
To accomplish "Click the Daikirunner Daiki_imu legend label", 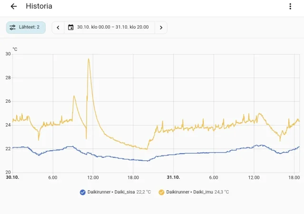I will (x=190, y=192).
